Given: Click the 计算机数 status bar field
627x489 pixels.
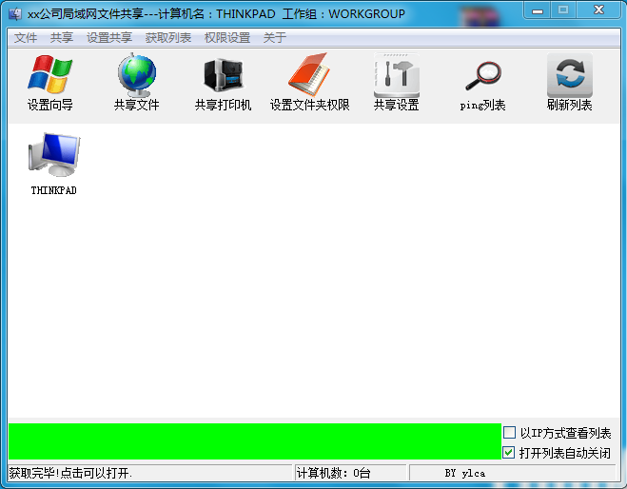Looking at the screenshot, I should (x=350, y=473).
